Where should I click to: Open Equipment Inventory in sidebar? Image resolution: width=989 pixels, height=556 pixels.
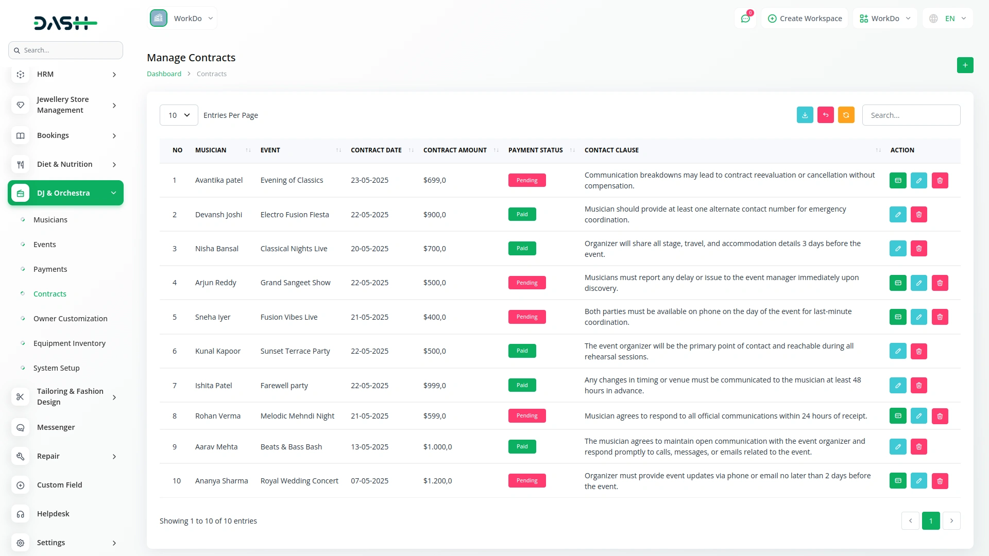tap(69, 343)
